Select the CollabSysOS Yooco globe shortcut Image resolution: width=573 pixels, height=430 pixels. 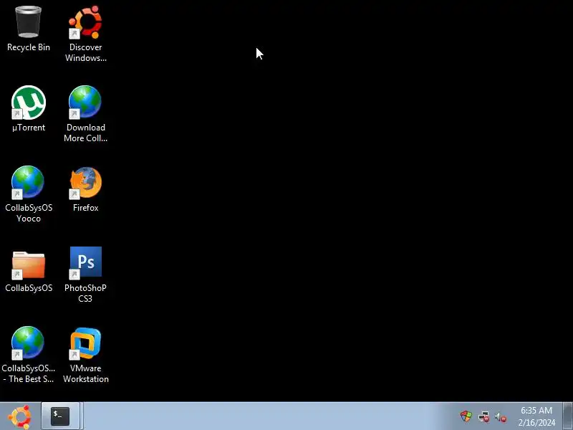(x=28, y=183)
